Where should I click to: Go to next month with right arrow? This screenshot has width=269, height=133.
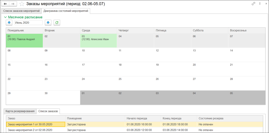[x=48, y=23]
